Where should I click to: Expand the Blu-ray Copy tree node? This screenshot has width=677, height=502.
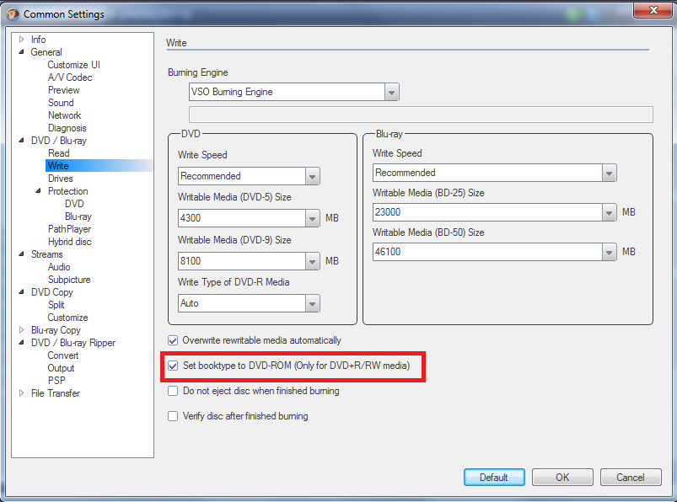(x=21, y=330)
